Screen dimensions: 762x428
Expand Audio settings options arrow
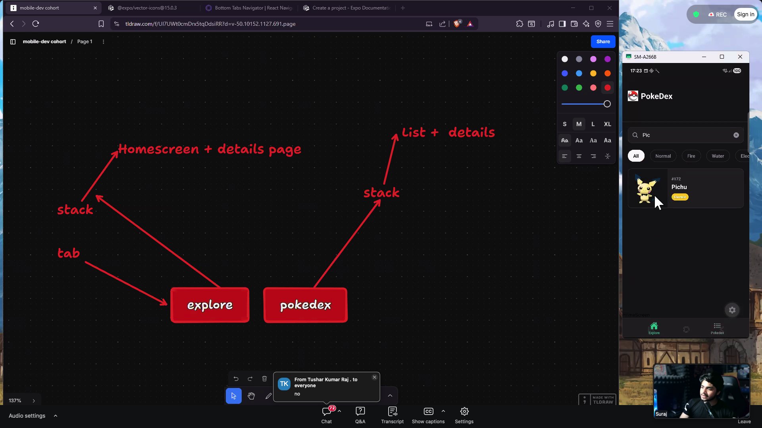[x=56, y=416]
